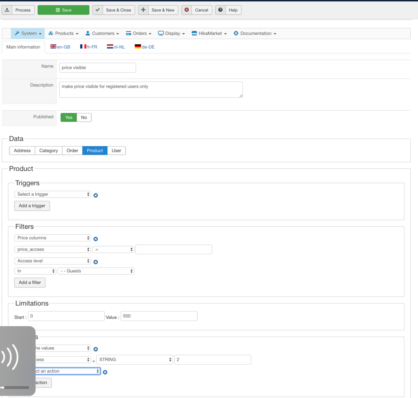Click the action value field containing 2
The height and width of the screenshot is (398, 418).
coord(213,359)
